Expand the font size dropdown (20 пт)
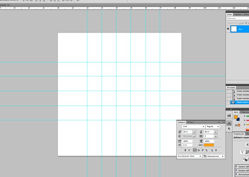Image resolution: width=249 pixels, height=177 pixels. (x=194, y=132)
